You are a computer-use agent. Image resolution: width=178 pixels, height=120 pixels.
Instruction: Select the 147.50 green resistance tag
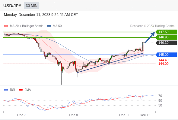tap(166, 32)
